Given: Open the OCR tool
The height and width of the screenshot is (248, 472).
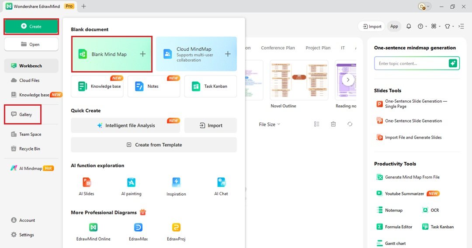Looking at the screenshot, I should 431,210.
